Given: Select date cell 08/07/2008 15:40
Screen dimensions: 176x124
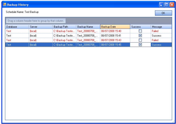Looking at the screenshot, I should pyautogui.click(x=115, y=31).
